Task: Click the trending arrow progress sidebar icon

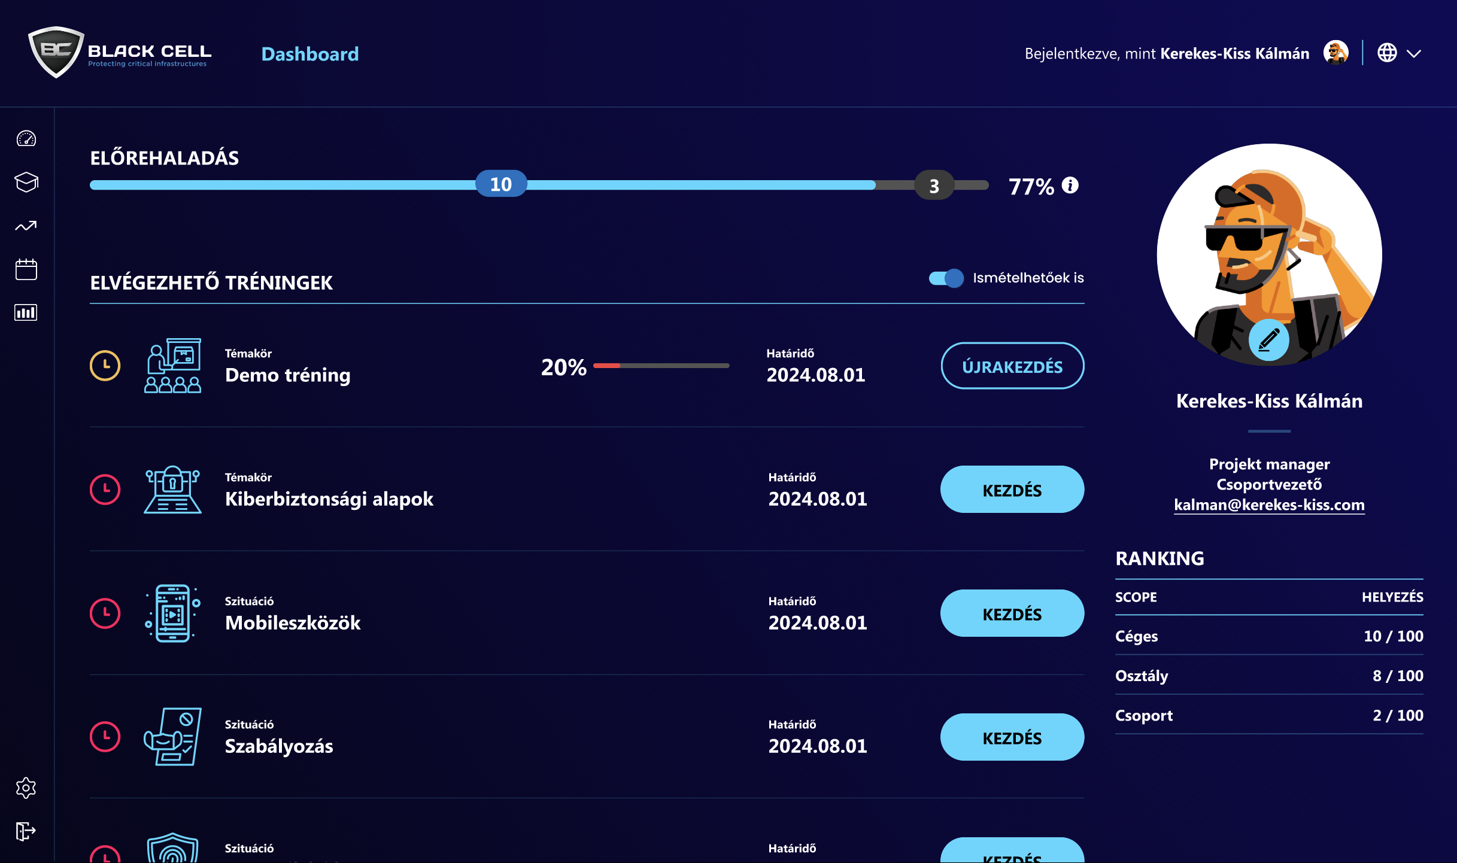Action: [x=26, y=226]
